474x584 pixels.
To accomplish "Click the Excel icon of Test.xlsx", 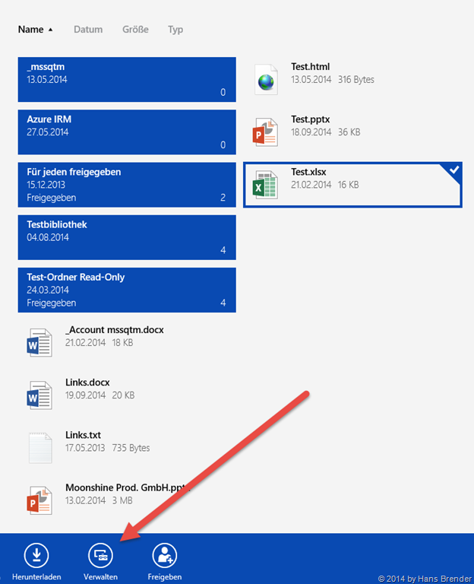I will tap(265, 185).
